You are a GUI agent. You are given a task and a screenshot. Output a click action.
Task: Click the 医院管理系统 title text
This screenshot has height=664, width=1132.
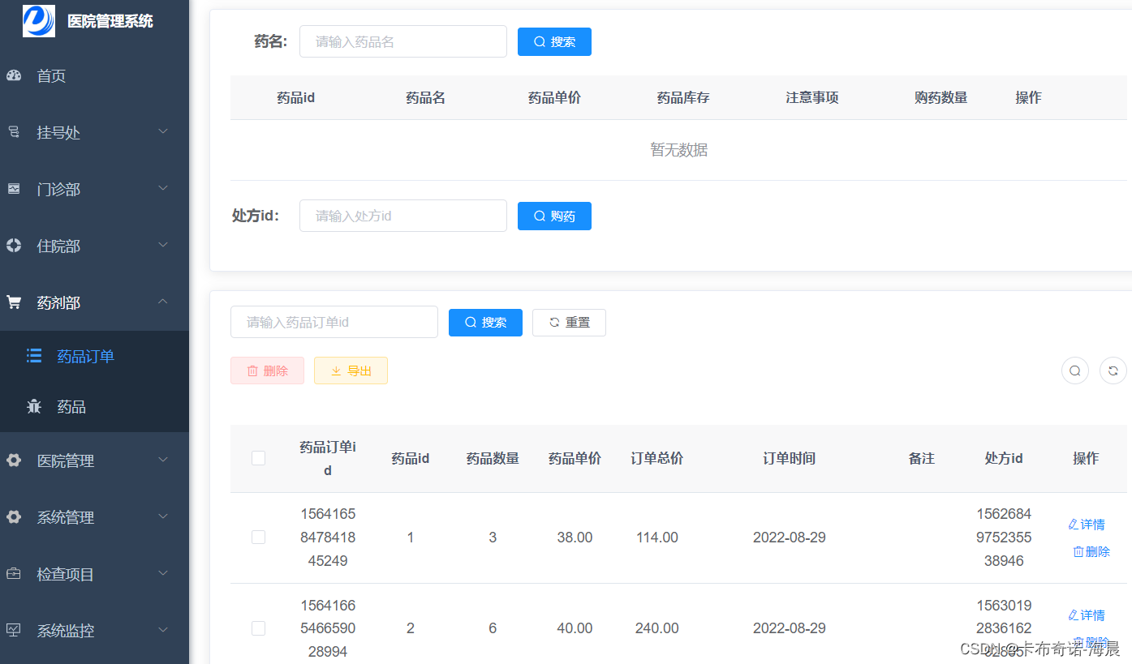[x=110, y=21]
